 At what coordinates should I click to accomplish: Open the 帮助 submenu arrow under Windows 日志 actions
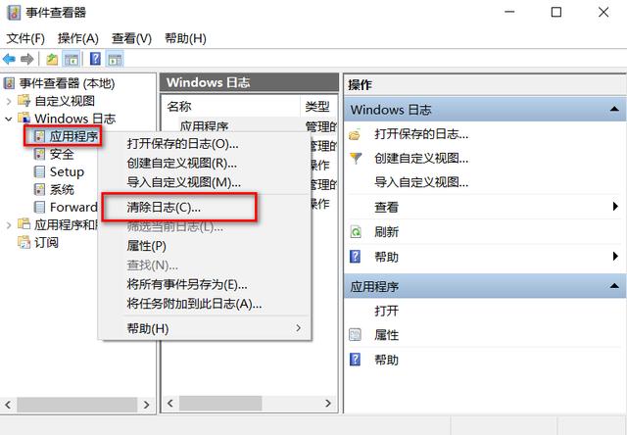tap(615, 257)
